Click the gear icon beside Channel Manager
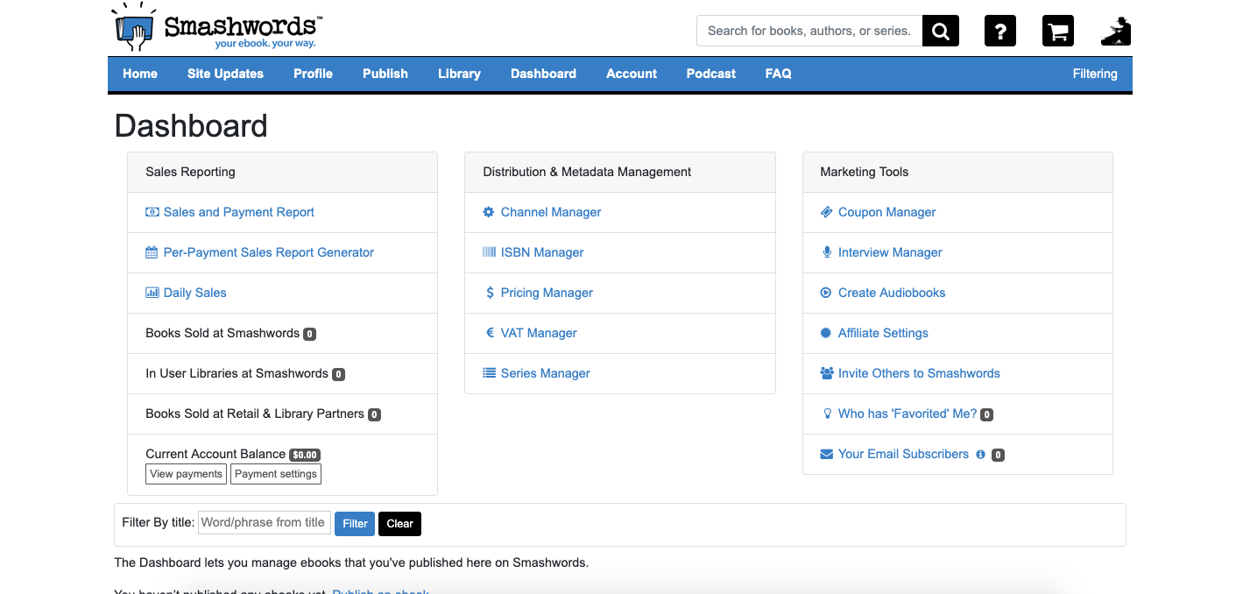 (489, 212)
